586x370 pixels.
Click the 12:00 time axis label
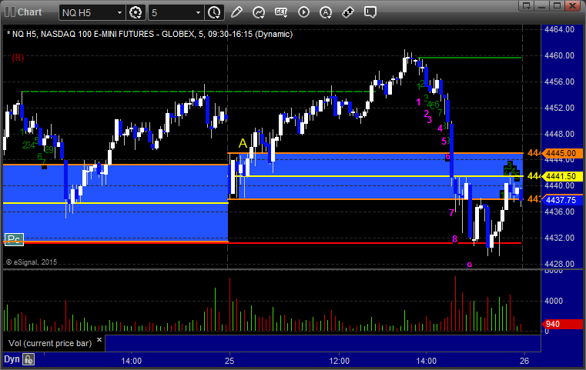pos(340,361)
